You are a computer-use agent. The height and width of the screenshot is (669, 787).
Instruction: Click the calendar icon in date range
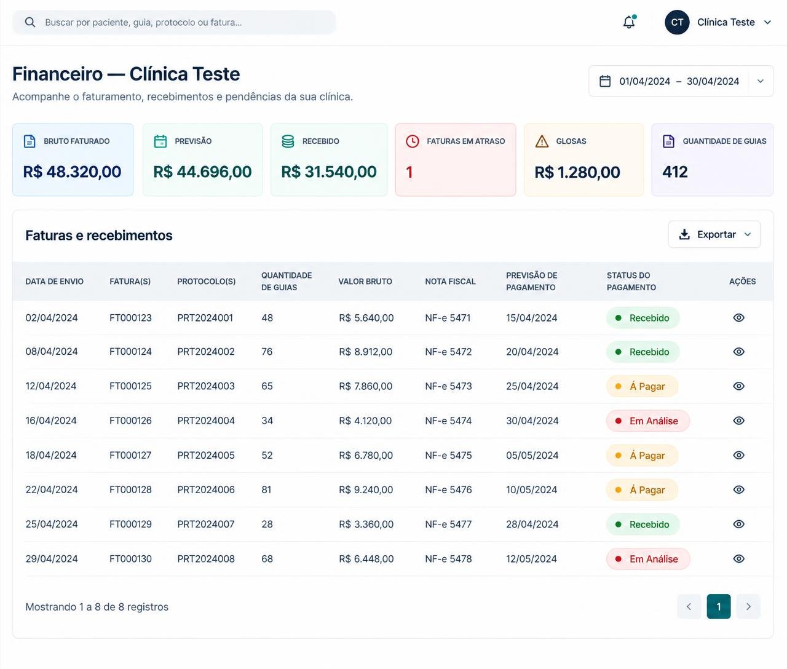coord(605,81)
